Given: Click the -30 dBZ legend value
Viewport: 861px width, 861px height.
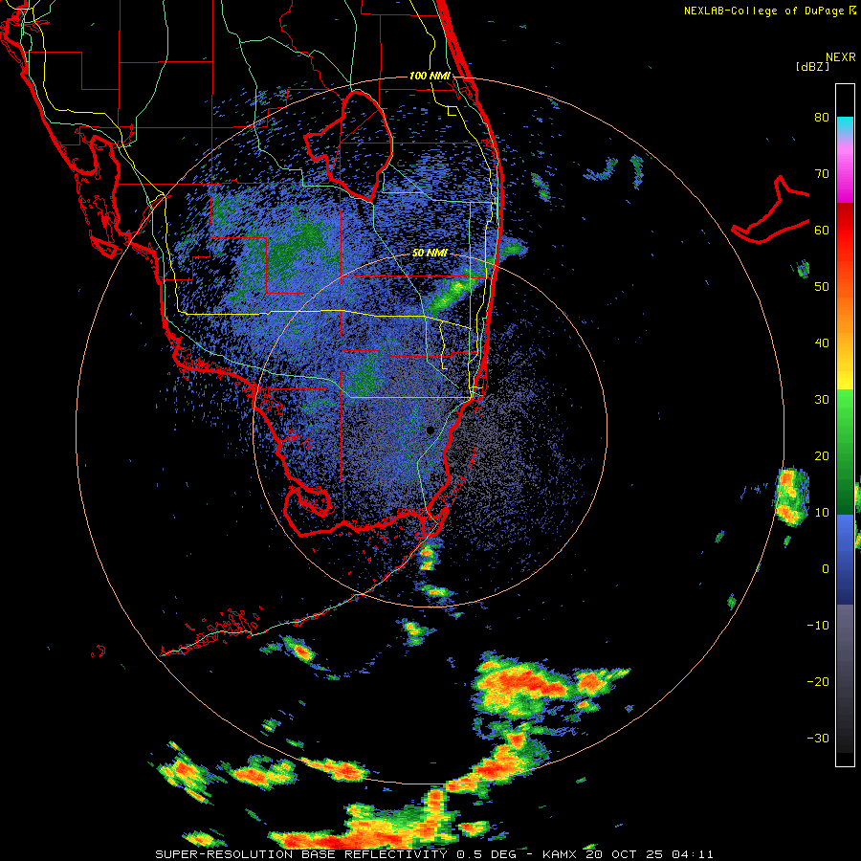Looking at the screenshot, I should coord(818,739).
